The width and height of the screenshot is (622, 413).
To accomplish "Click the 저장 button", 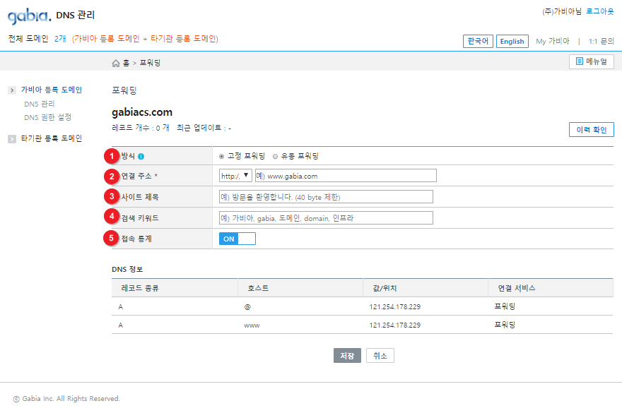I will pos(347,356).
